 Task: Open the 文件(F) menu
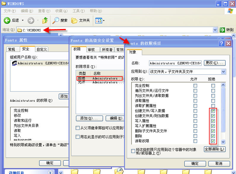click(9, 11)
